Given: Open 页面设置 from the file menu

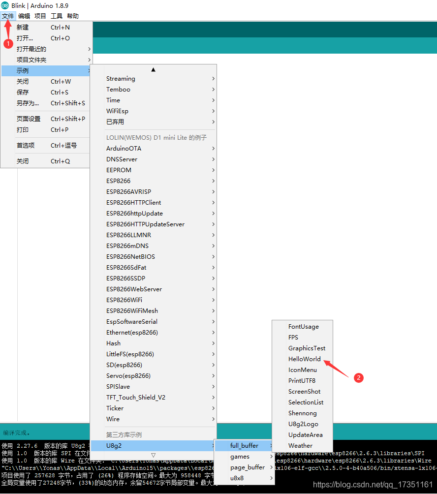Looking at the screenshot, I should point(47,119).
